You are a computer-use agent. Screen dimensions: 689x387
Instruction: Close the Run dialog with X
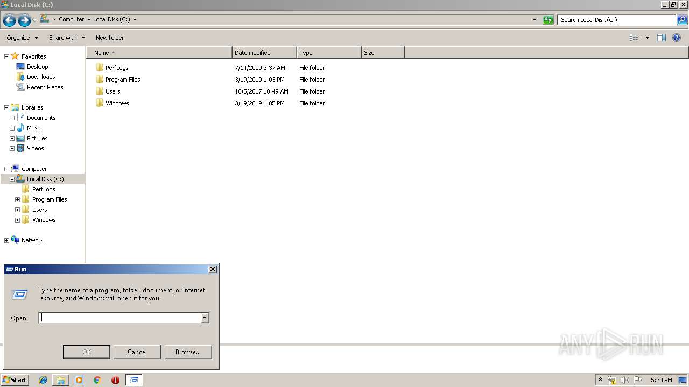(213, 269)
